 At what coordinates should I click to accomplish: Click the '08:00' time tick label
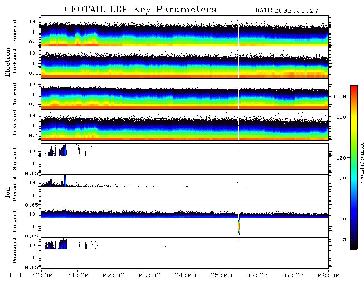(329, 275)
